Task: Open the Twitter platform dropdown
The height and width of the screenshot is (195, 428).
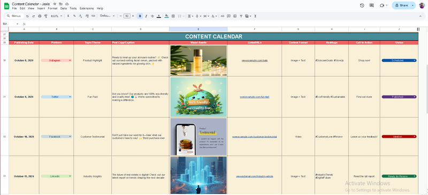Action: (70, 97)
